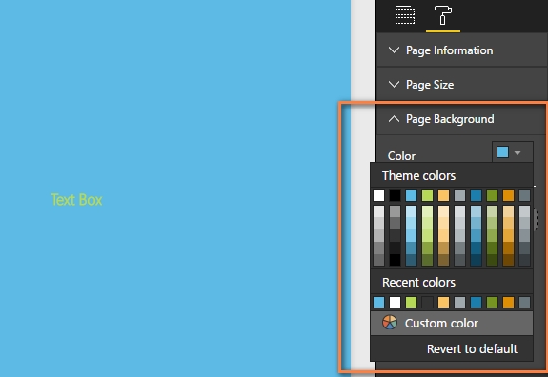The image size is (548, 377).
Task: Pick light orange in Recent colors
Action: click(443, 303)
